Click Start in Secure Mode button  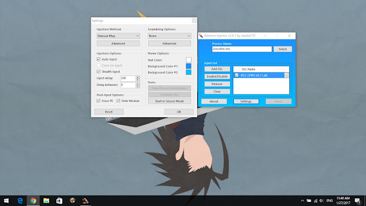click(169, 101)
